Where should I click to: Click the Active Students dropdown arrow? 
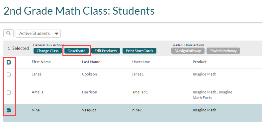point(56,34)
